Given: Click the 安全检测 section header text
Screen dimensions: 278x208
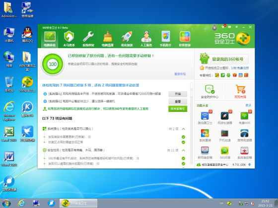Looking at the screenshot, I should (x=76, y=150).
